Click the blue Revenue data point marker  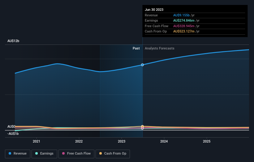(x=142, y=65)
